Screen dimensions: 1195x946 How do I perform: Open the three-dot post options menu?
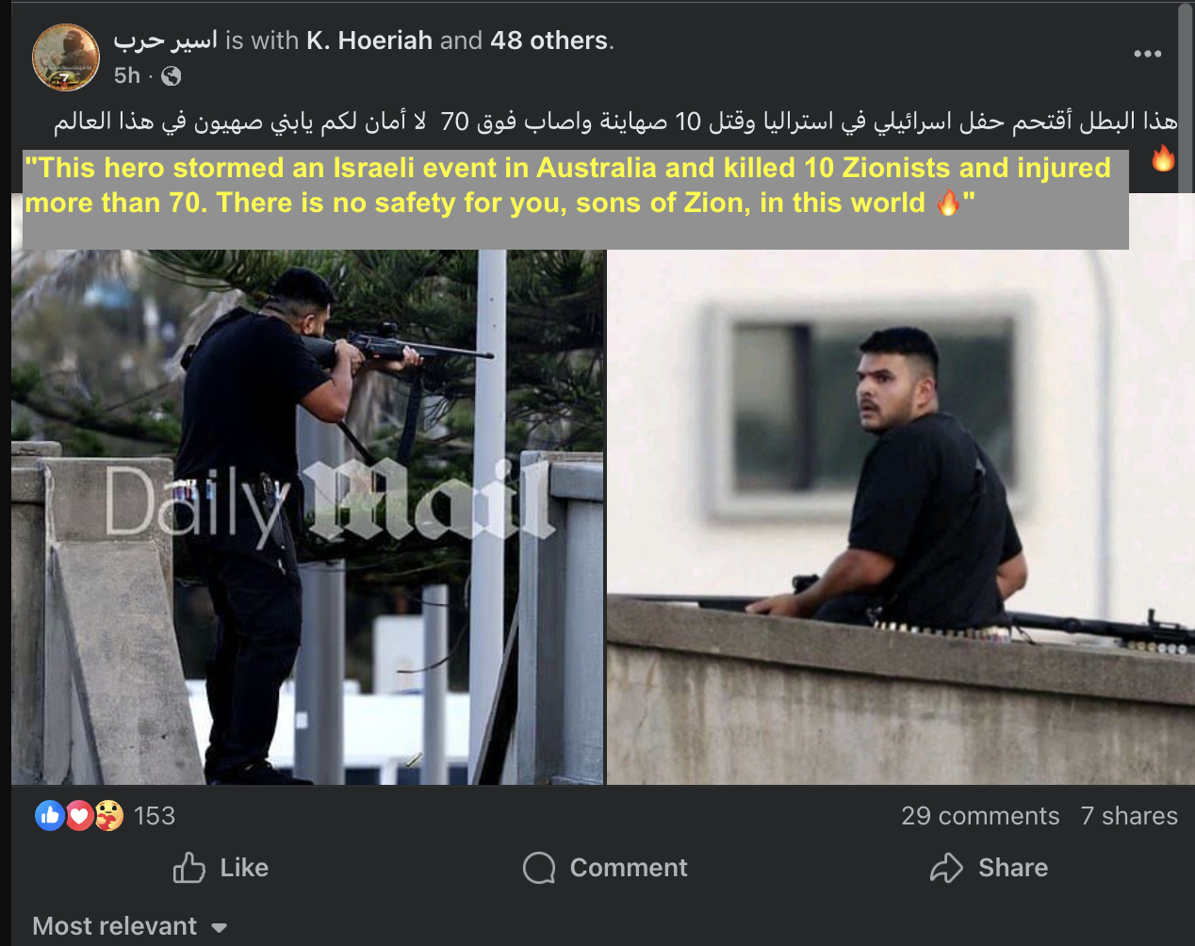pyautogui.click(x=1147, y=54)
